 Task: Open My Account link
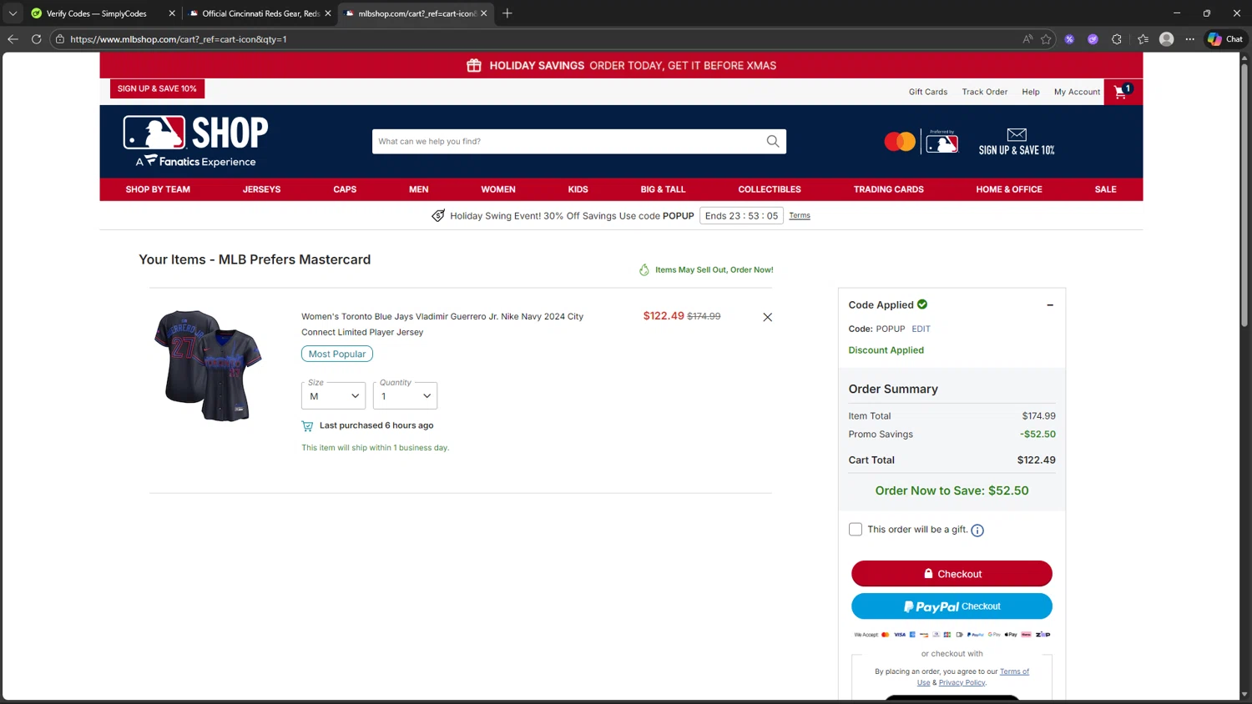[1077, 92]
